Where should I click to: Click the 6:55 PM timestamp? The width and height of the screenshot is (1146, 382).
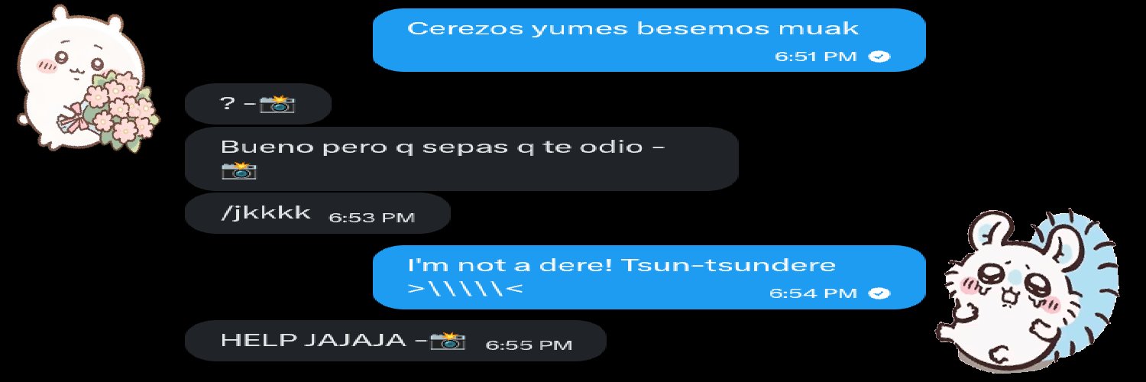tap(529, 345)
